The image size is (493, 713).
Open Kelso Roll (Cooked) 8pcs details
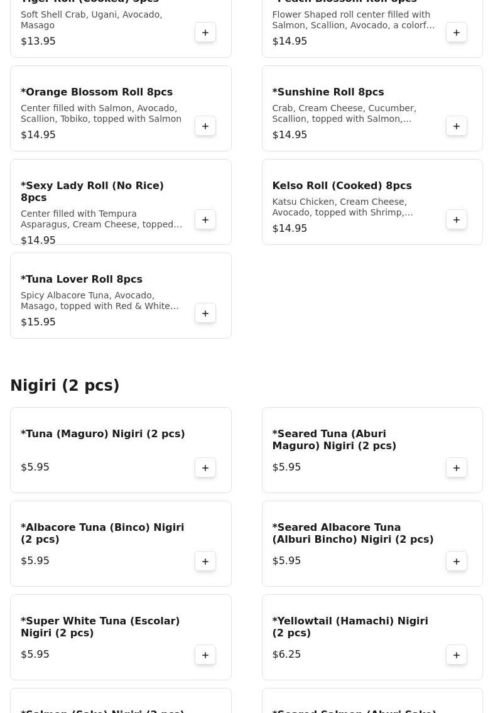tap(342, 186)
